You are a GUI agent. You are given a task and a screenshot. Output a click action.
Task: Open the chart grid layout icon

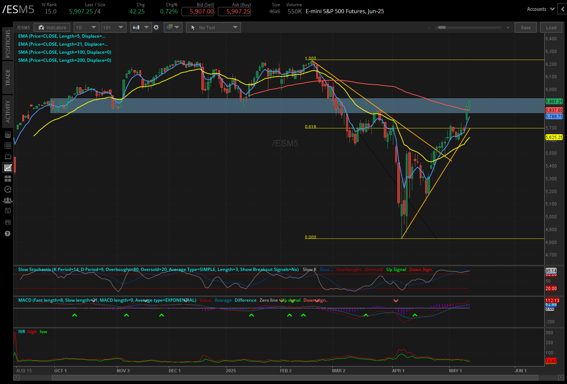point(7,178)
